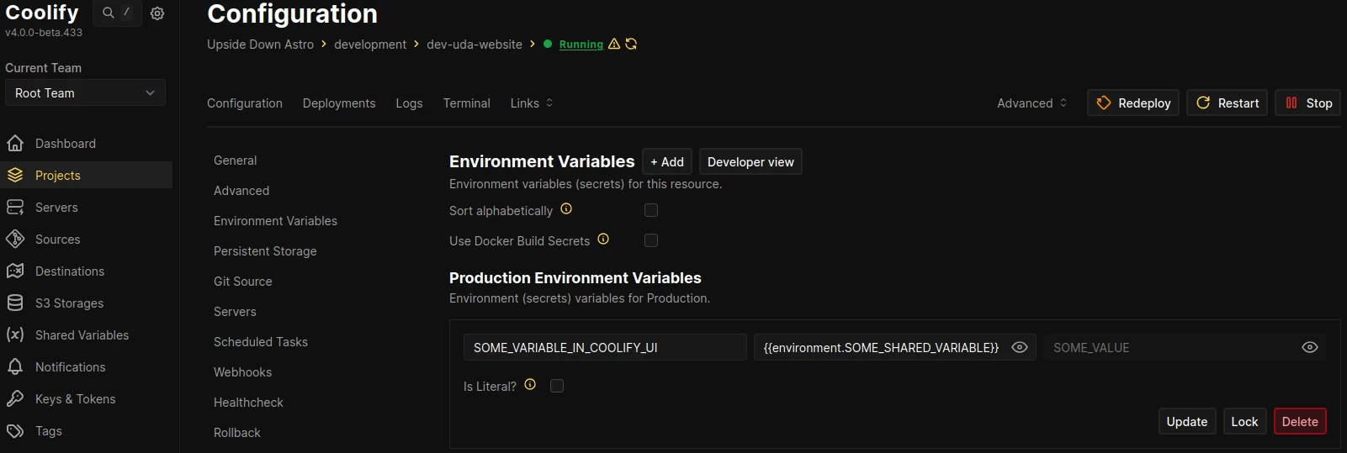
Task: Click the Notifications bell icon
Action: 15,367
